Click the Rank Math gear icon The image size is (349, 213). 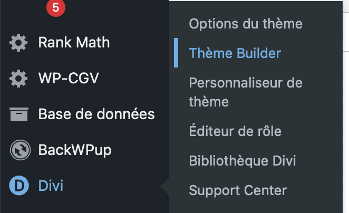18,43
